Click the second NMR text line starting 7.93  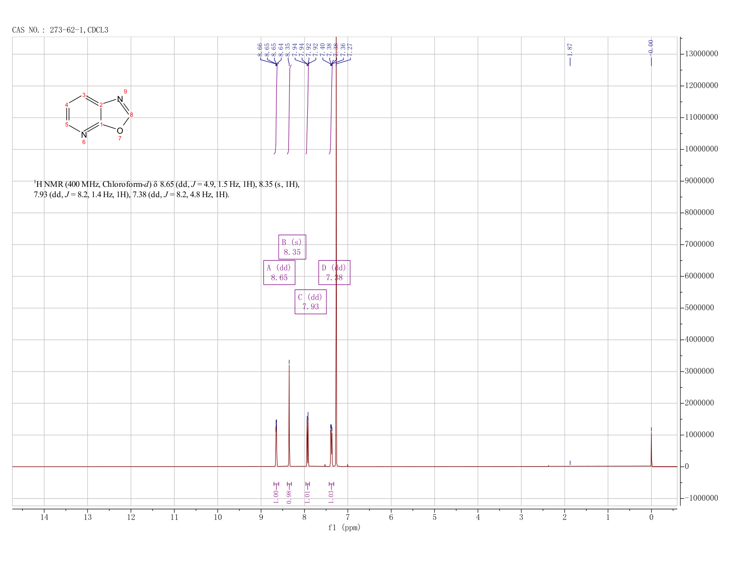(131, 195)
